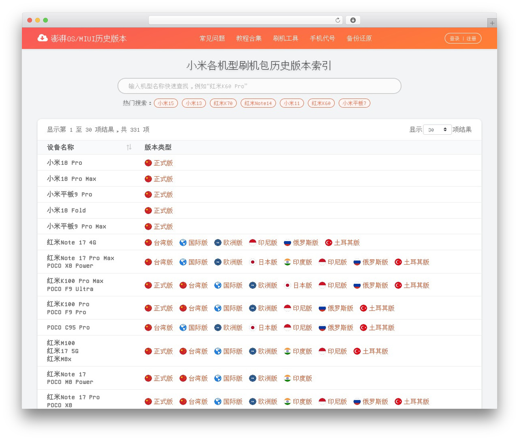Viewport: 519px width, 440px height.
Task: Select hot search tag 小米15
Action: pos(166,103)
